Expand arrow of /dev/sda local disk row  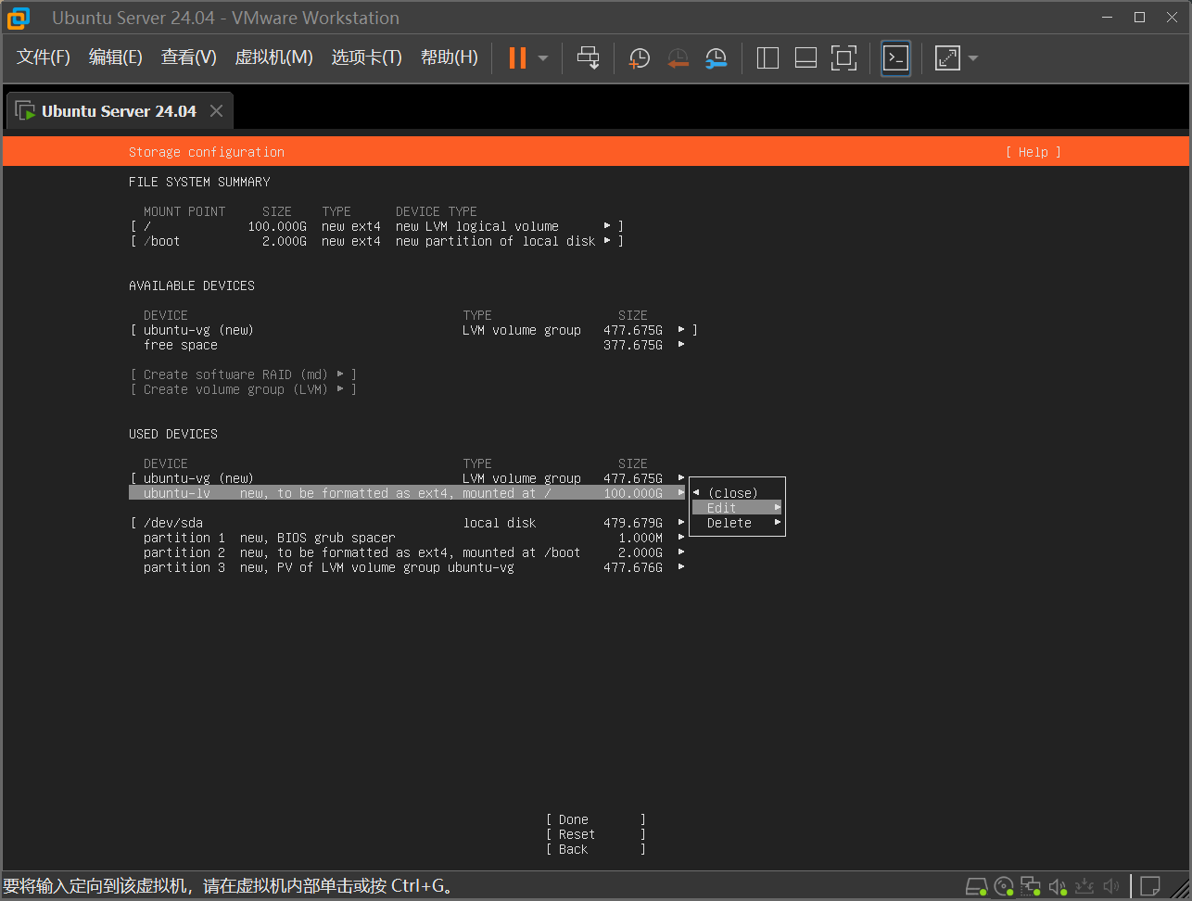tap(681, 523)
